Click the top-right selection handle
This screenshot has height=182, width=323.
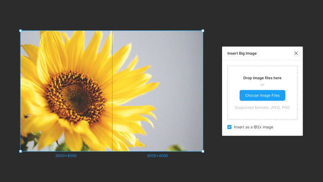(x=203, y=31)
